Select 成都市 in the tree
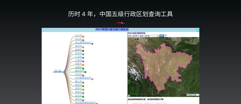 (x=78, y=67)
